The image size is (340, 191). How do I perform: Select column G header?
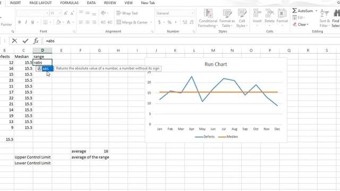pos(99,50)
